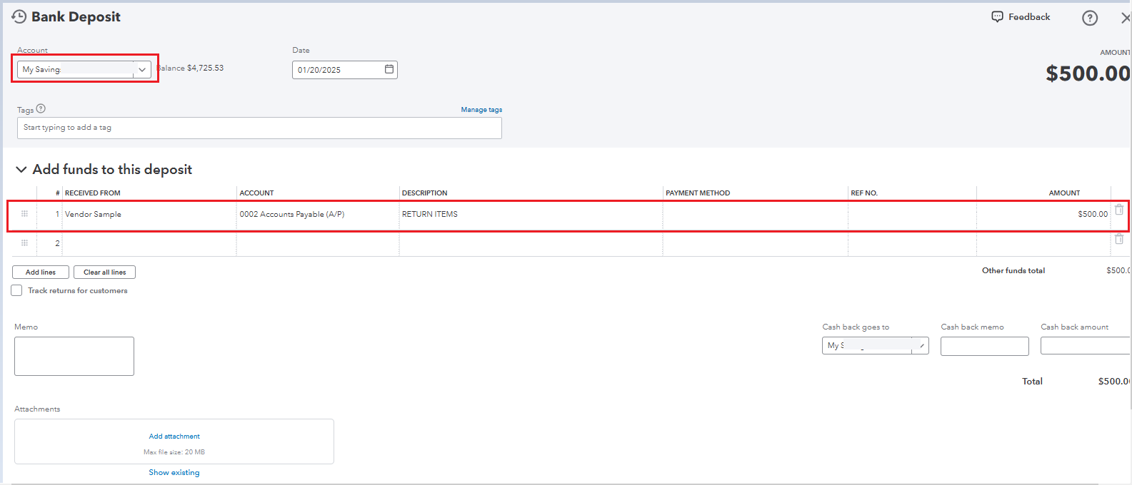Click the Tags help info icon

[x=41, y=109]
